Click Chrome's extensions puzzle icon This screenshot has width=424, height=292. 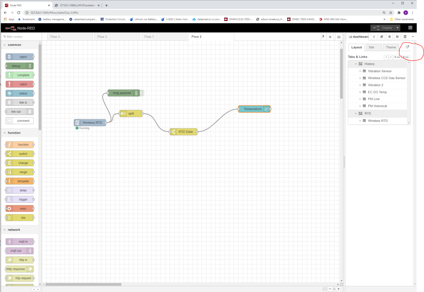(399, 13)
